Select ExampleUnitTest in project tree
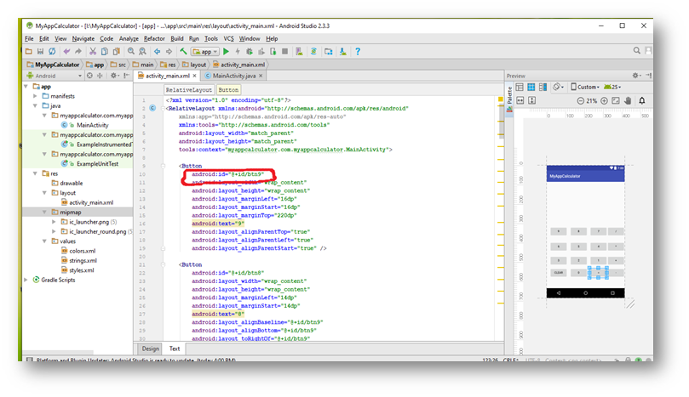689x397 pixels. pyautogui.click(x=90, y=163)
